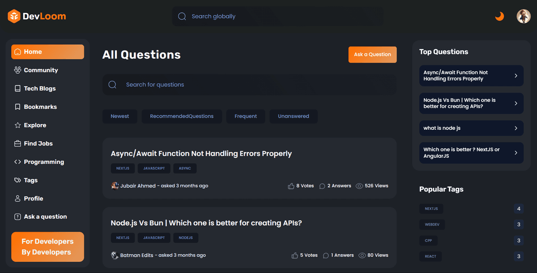
Task: Go to Tech Blogs in sidebar
Action: tap(39, 89)
